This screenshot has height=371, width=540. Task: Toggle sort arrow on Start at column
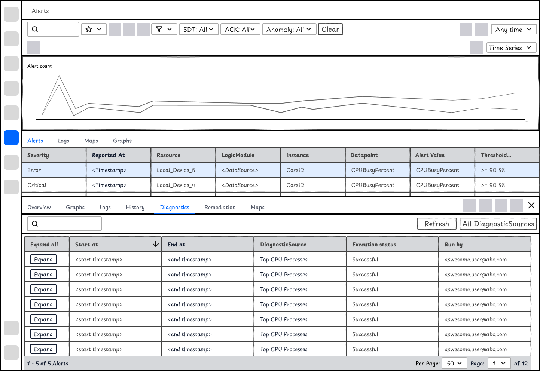click(x=156, y=244)
